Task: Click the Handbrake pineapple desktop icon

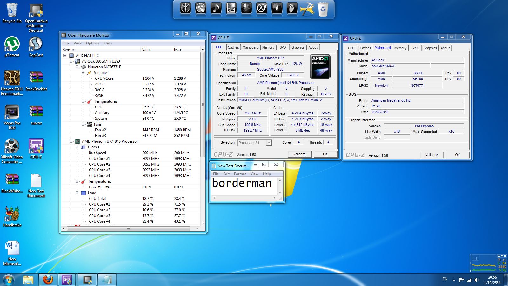Action: click(12, 217)
